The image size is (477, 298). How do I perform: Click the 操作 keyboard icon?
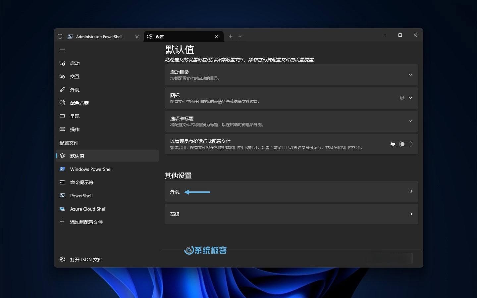62,129
